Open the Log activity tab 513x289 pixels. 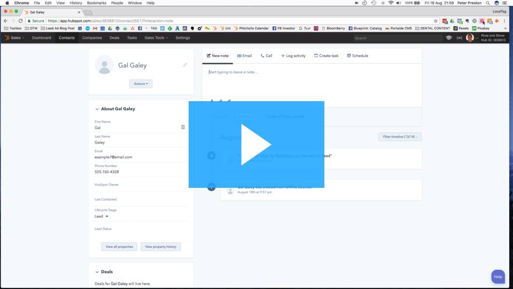coord(293,56)
